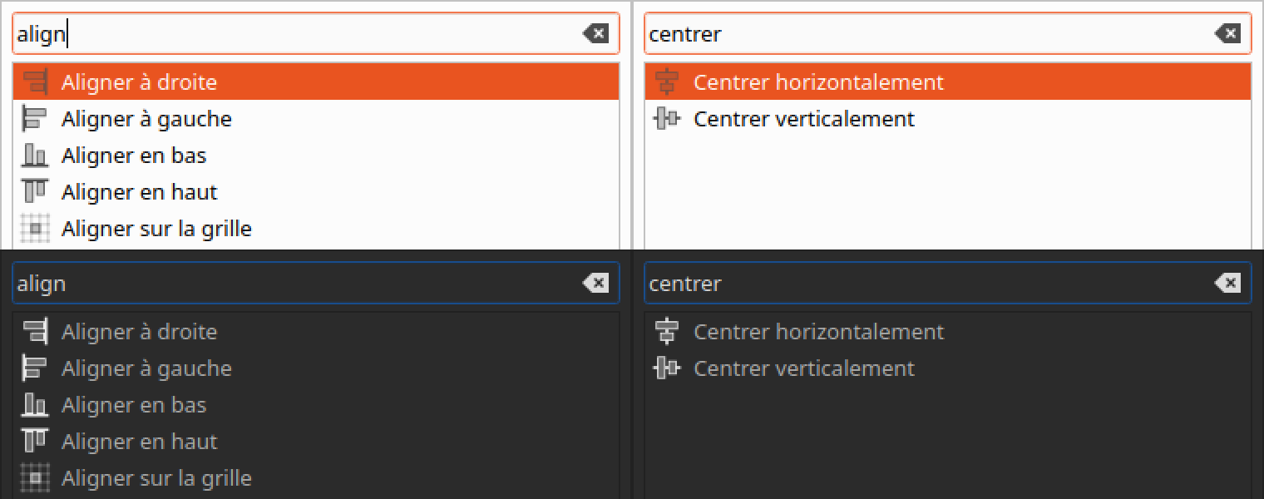Select highlighted 'Aligner à droite' text in light list
The width and height of the screenshot is (1264, 499).
coord(139,82)
